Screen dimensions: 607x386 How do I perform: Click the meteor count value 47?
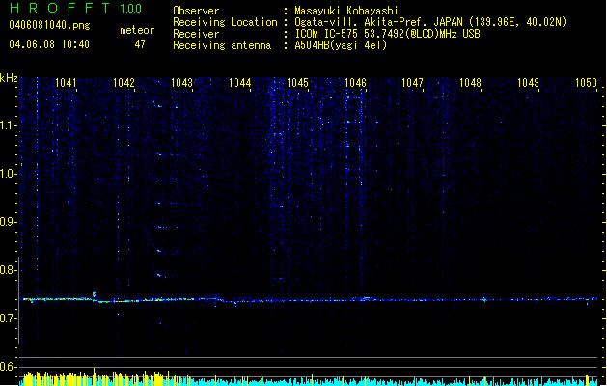coord(140,44)
